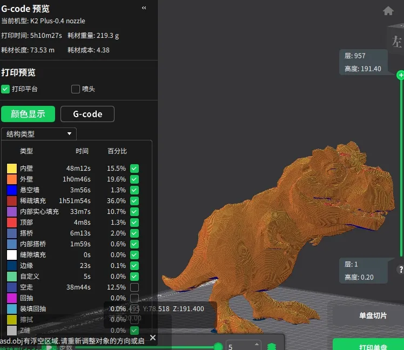The height and width of the screenshot is (350, 404).
Task: Click 1h51m54s sparse infill time
Action: pos(75,201)
